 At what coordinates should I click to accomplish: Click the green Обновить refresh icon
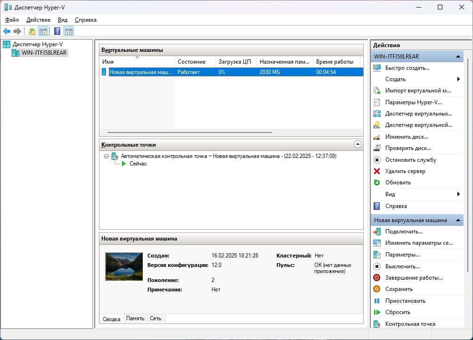point(377,182)
